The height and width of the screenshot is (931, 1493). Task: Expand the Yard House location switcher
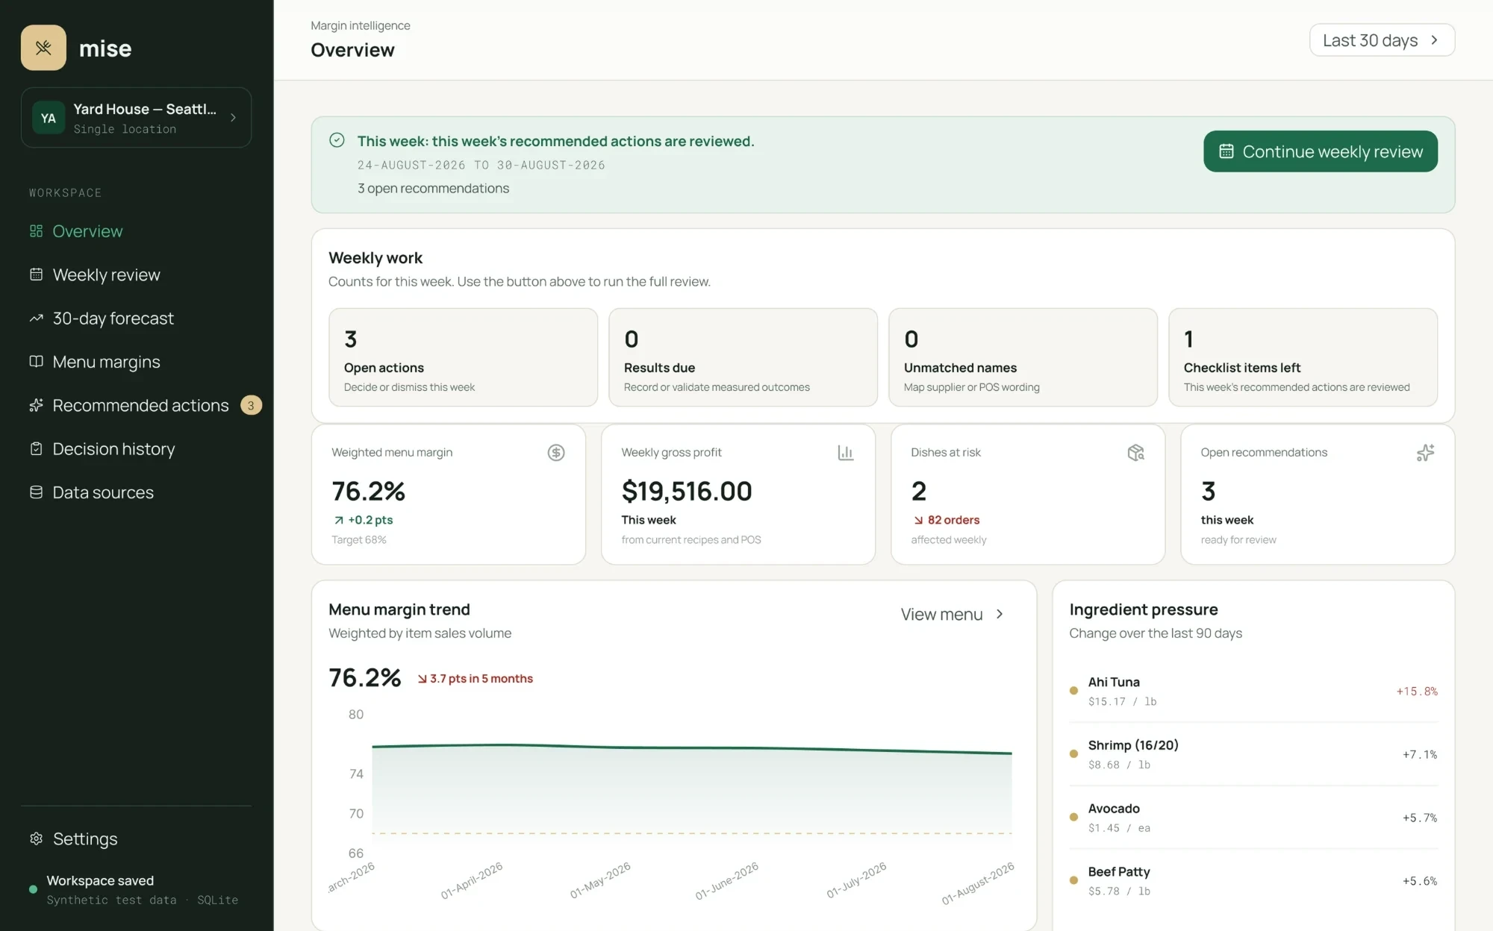click(x=136, y=118)
